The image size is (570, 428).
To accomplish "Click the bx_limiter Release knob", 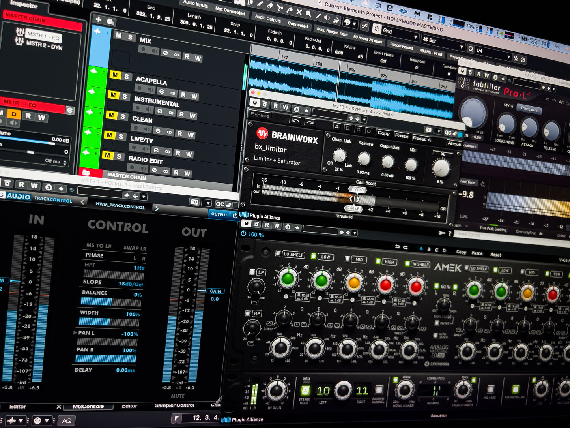I will point(364,159).
